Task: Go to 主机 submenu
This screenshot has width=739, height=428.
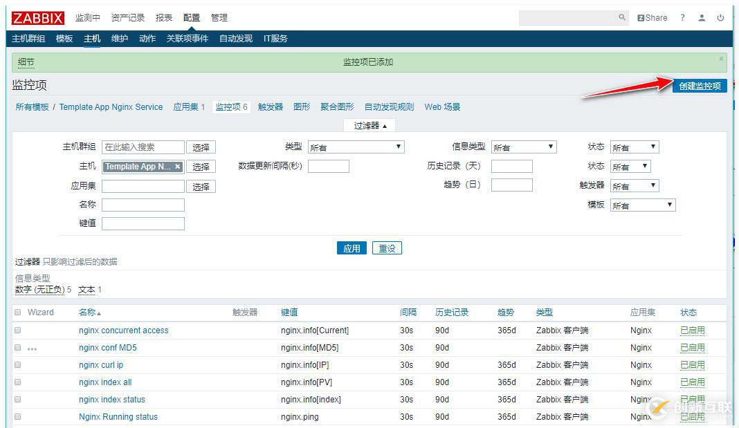Action: pyautogui.click(x=92, y=39)
